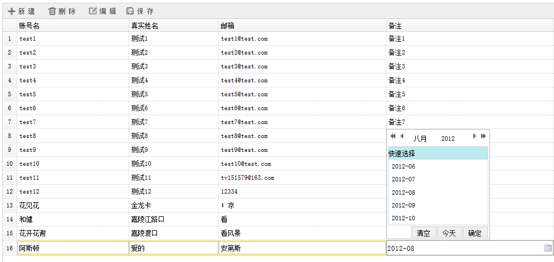554x262 pixels.
Task: Select the test3 account cell
Action: [x=73, y=66]
